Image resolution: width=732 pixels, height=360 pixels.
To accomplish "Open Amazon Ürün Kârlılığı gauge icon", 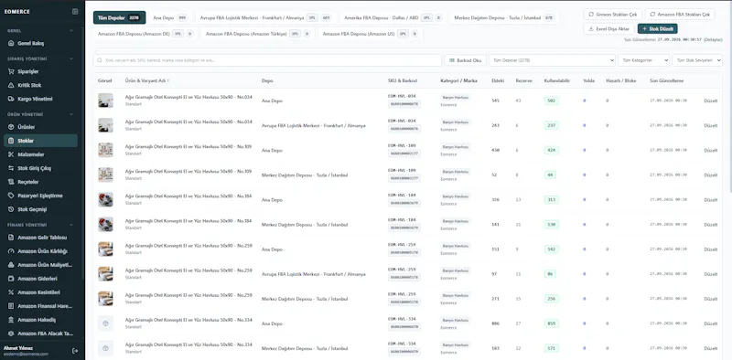I will pos(11,251).
